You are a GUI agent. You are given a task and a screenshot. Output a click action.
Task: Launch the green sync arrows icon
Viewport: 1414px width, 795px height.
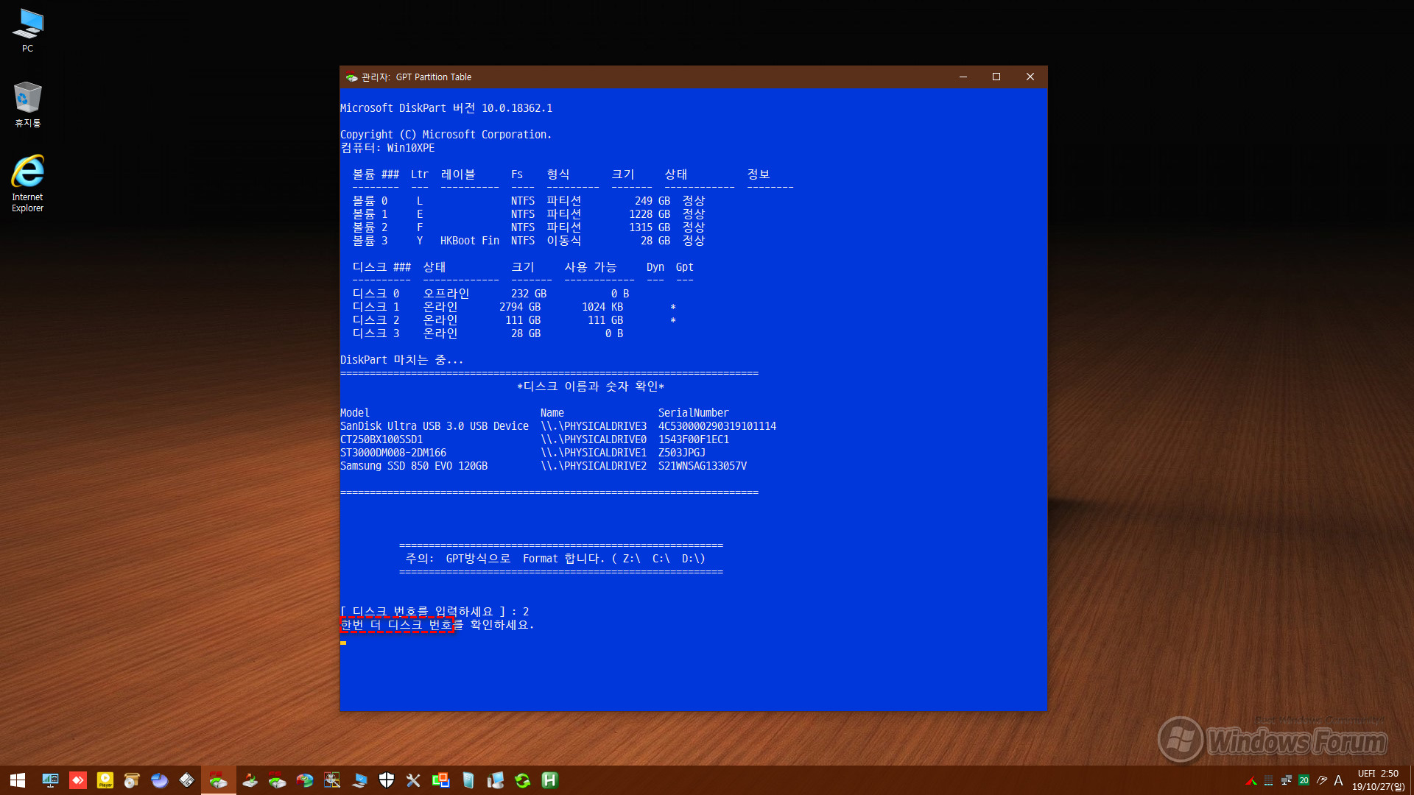point(523,780)
